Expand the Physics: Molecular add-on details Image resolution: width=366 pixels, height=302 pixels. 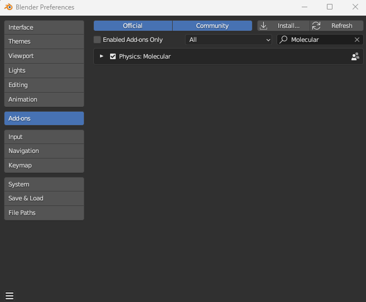(102, 56)
